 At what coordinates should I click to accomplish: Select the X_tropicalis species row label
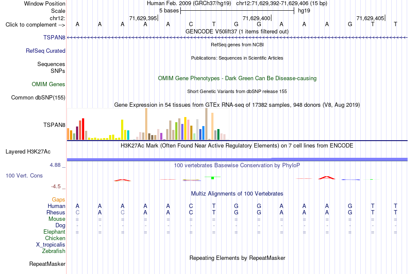pos(51,245)
